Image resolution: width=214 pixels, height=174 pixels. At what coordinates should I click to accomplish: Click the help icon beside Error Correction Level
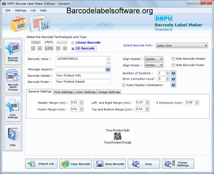tap(173, 79)
